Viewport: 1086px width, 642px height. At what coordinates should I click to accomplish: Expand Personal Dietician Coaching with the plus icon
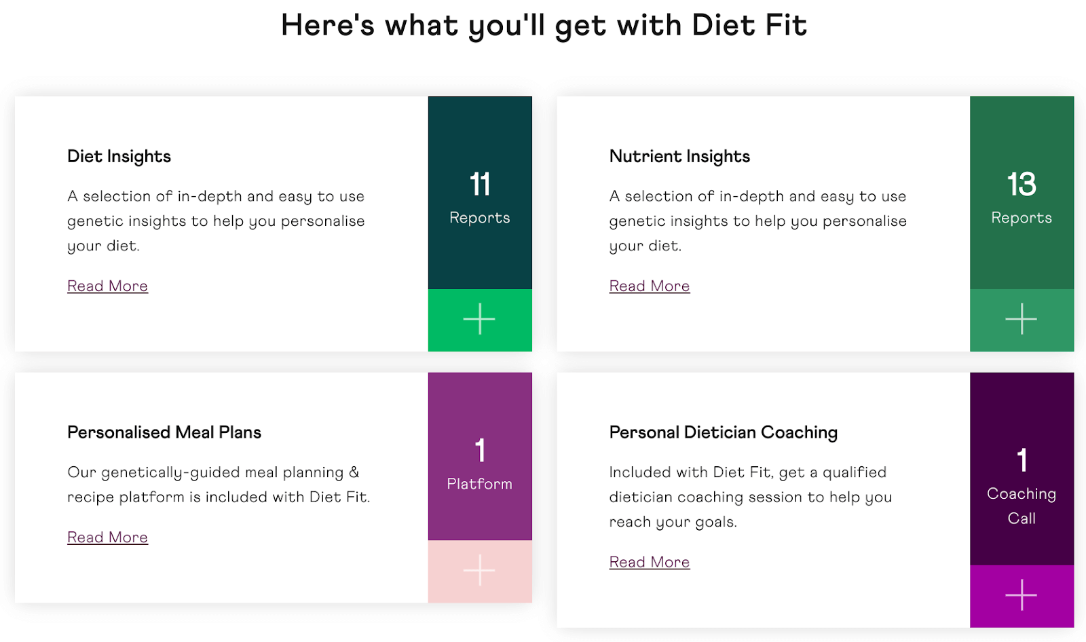click(x=1022, y=596)
